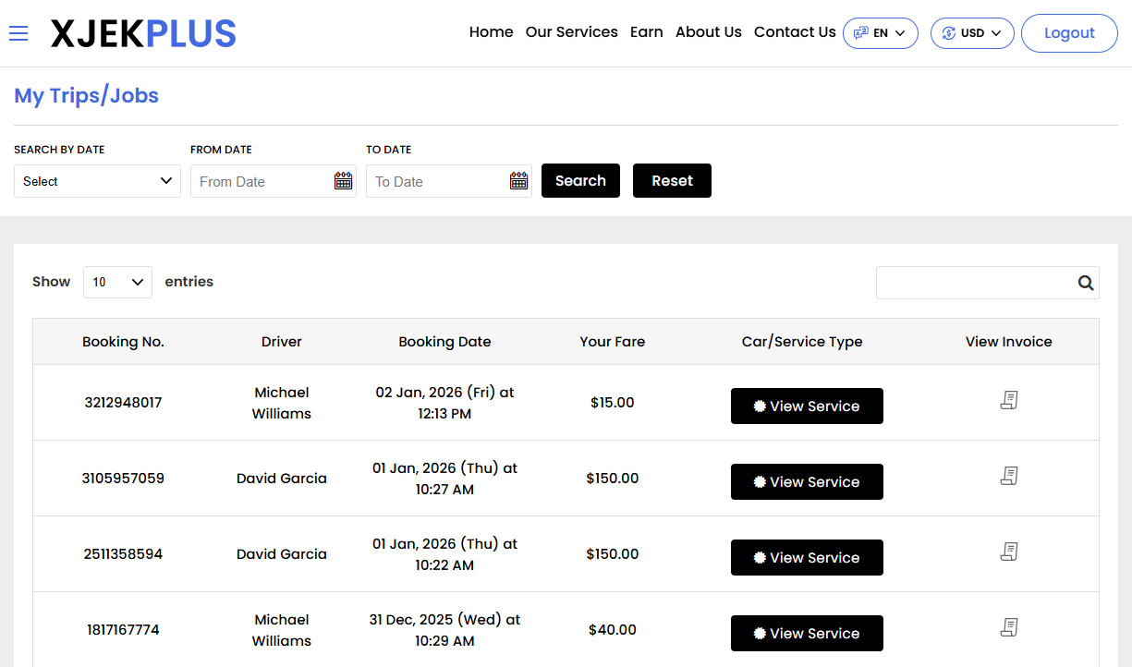Open the Search By Date select dropdown
The width and height of the screenshot is (1132, 667).
coord(97,181)
